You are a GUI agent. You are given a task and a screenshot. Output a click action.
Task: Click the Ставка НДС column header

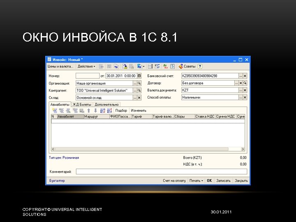click(x=205, y=116)
